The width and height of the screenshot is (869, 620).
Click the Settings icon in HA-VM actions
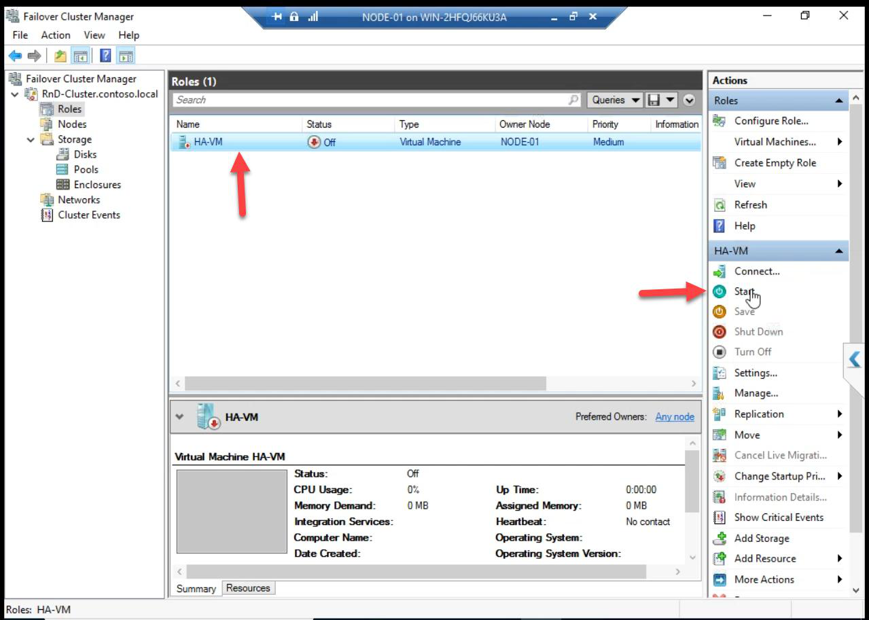(720, 373)
